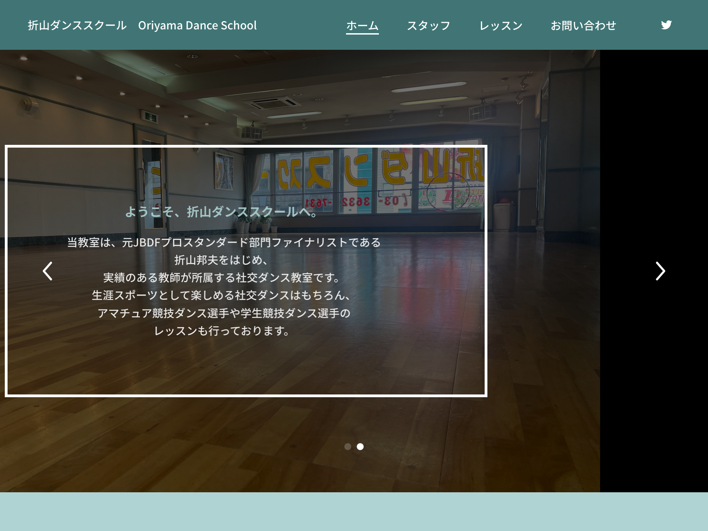This screenshot has width=708, height=531.
Task: Click the 折山ダンススクール Oriyama Dance School title
Action: tap(142, 26)
